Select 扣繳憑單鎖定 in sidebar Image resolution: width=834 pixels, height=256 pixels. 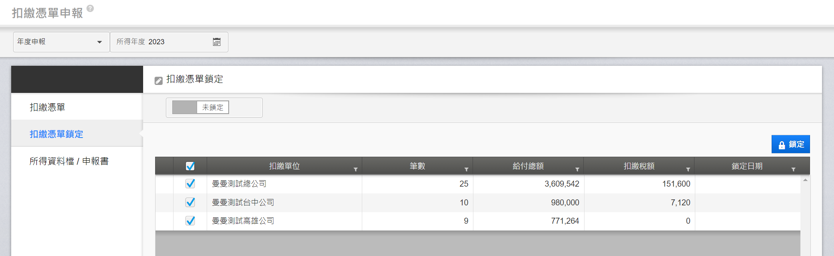pyautogui.click(x=56, y=134)
